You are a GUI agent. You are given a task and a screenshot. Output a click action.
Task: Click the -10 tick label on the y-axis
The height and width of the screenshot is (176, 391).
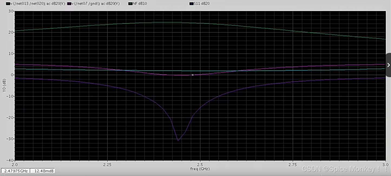tap(10, 96)
